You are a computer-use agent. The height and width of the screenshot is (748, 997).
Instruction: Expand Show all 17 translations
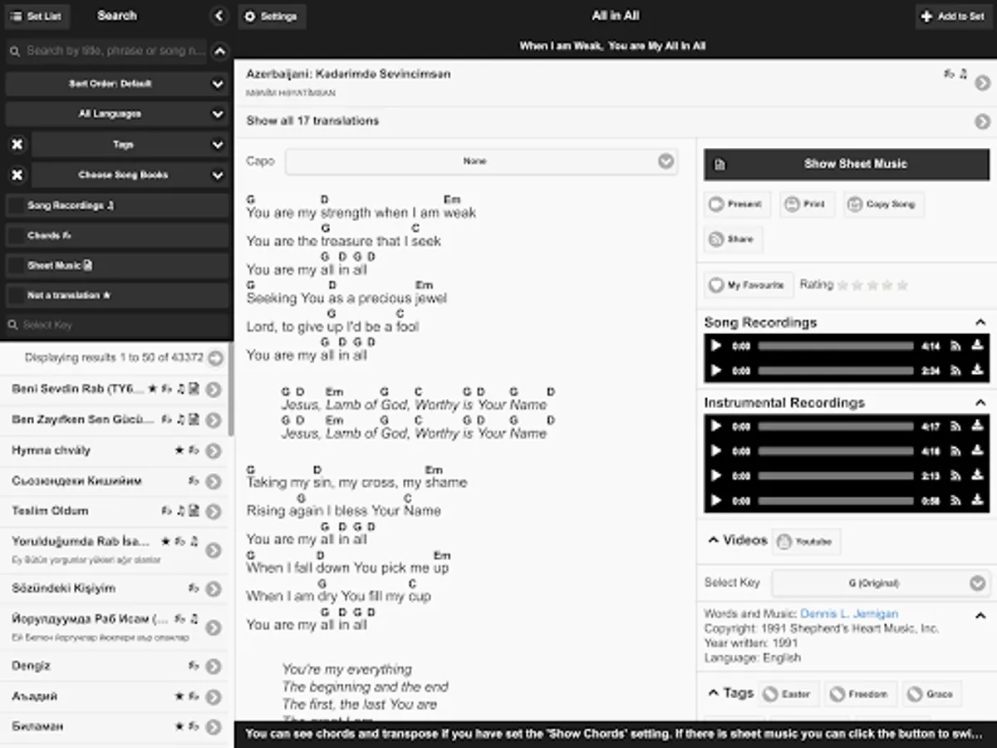(616, 121)
